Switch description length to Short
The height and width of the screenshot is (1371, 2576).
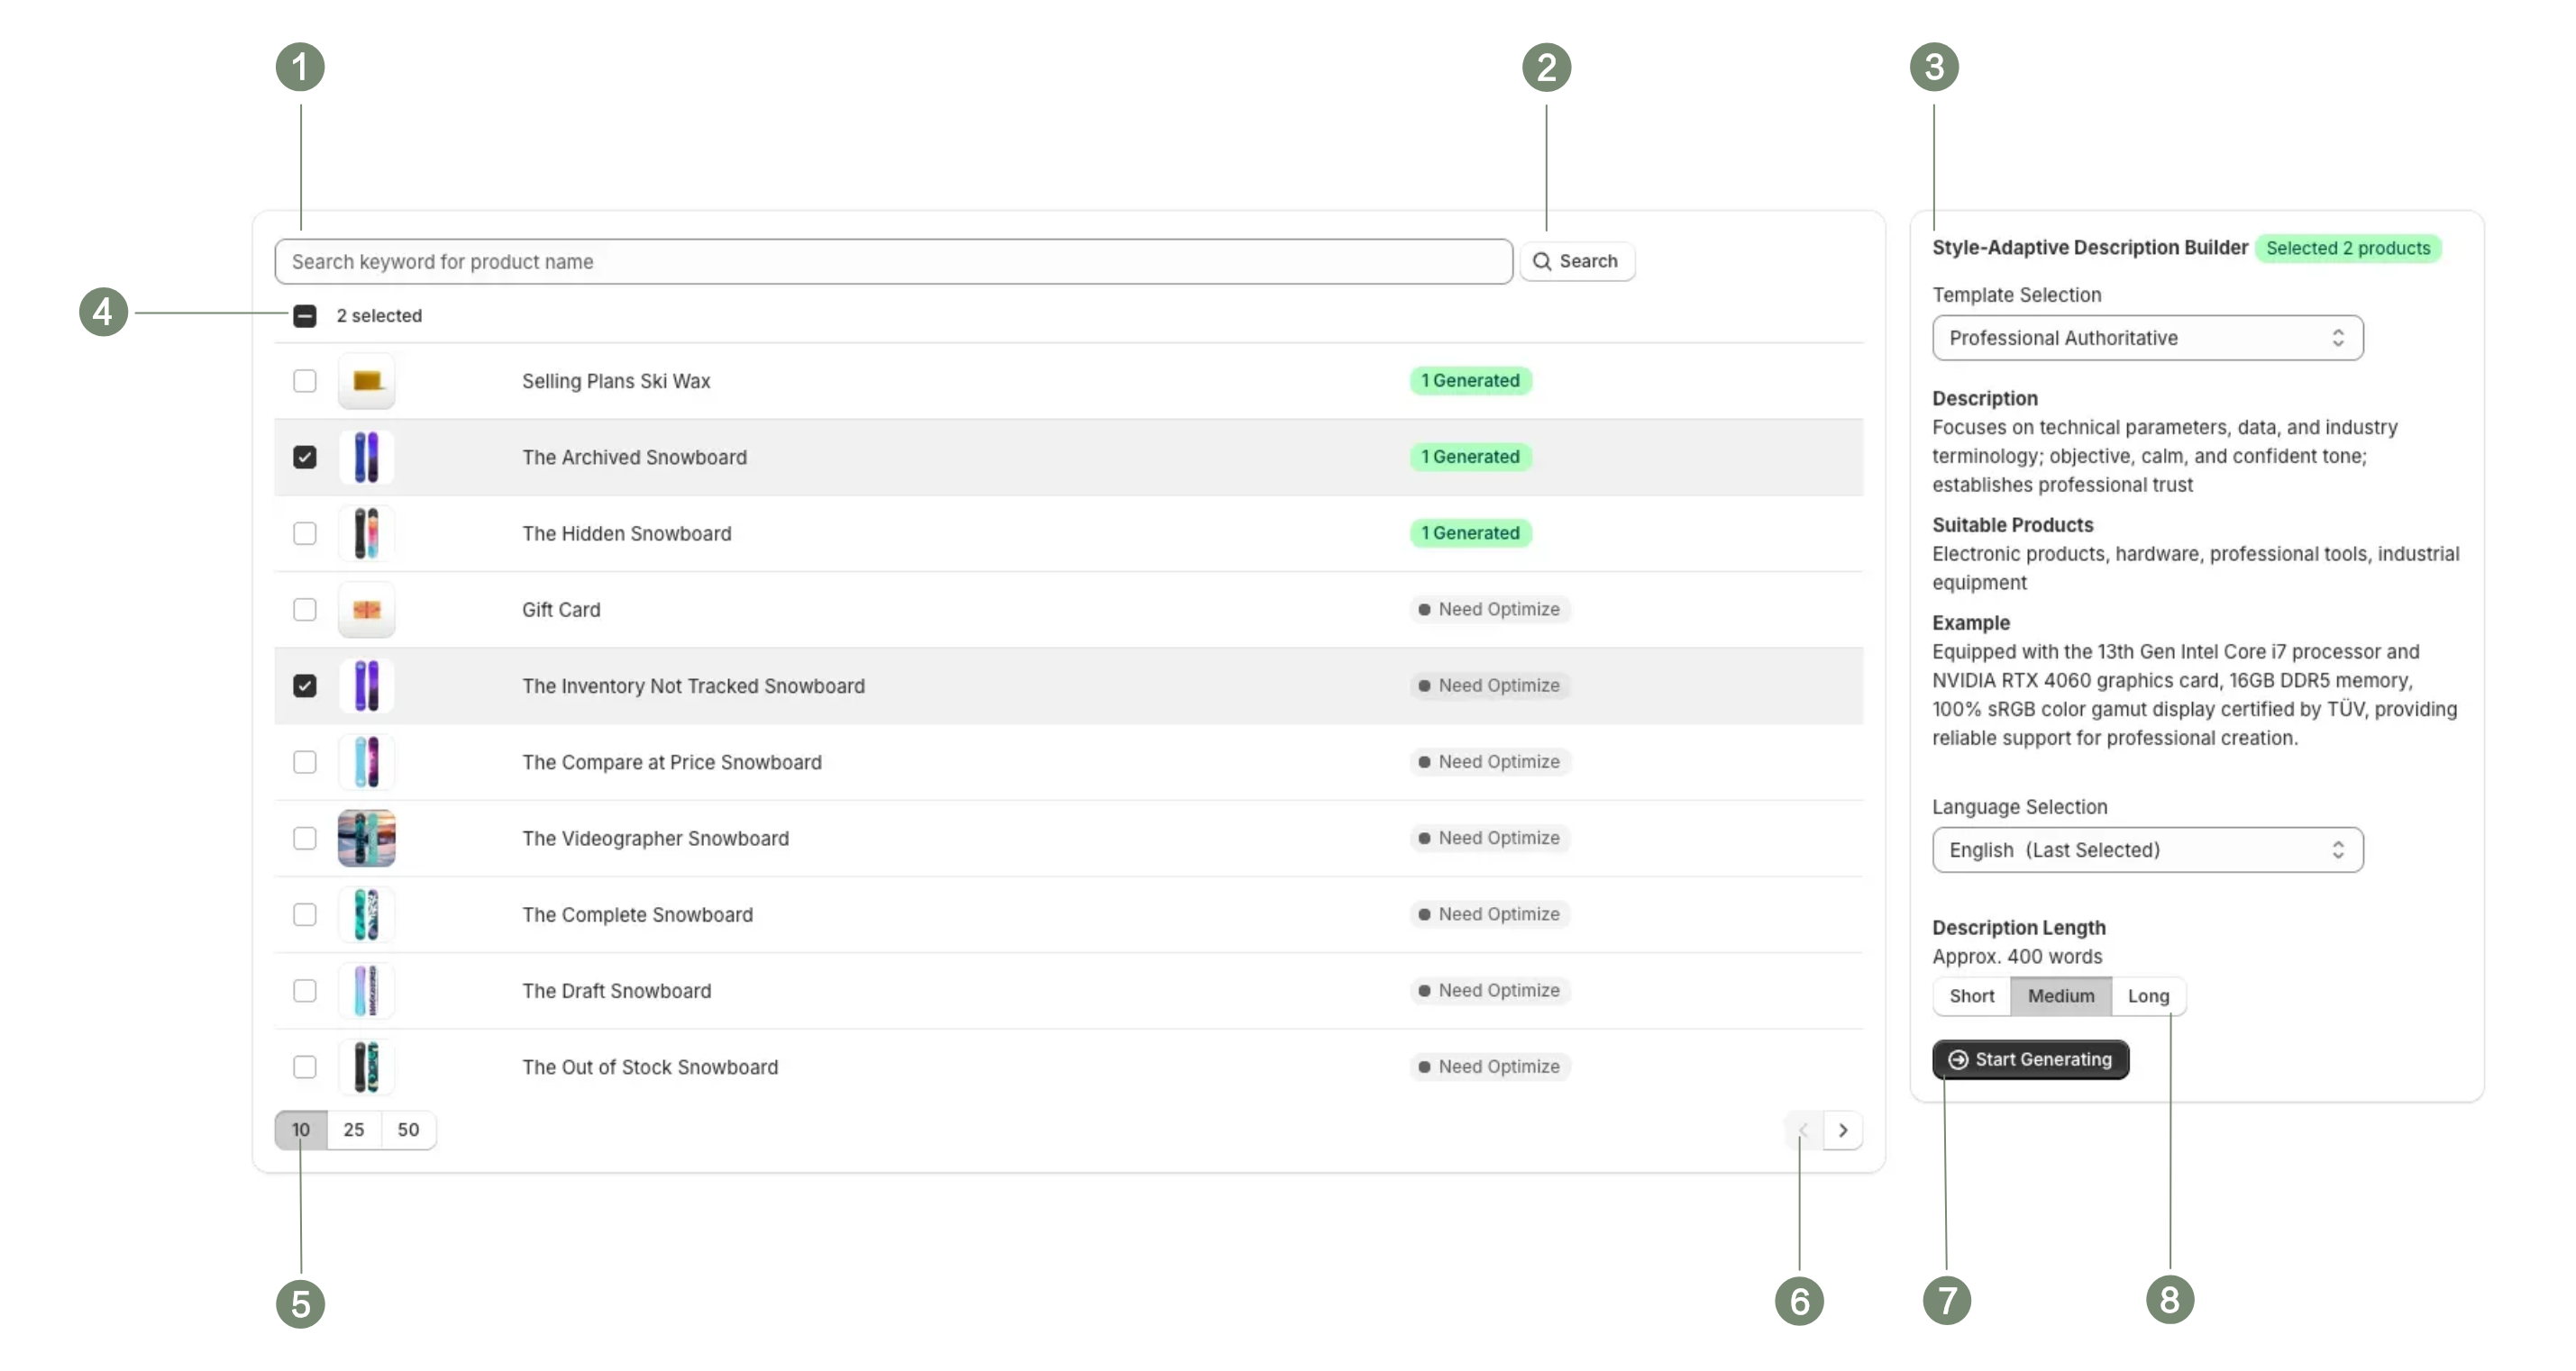[1971, 996]
